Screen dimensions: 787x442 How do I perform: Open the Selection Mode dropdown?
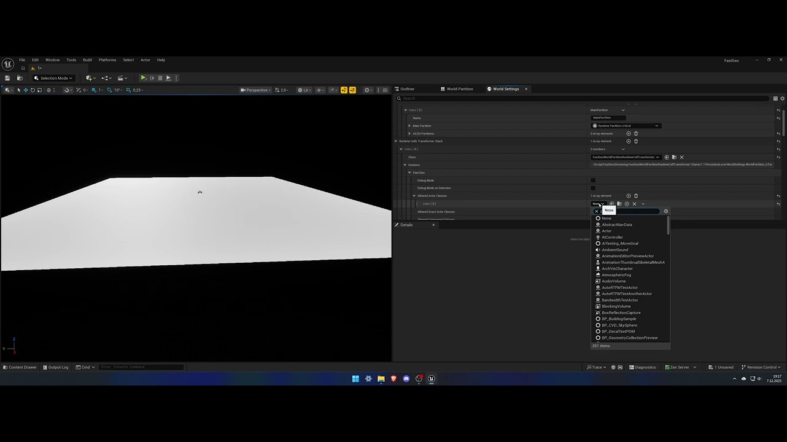[53, 78]
